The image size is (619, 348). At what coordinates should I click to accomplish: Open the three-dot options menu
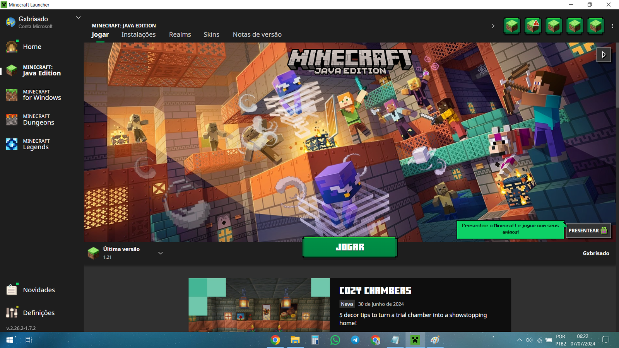612,26
